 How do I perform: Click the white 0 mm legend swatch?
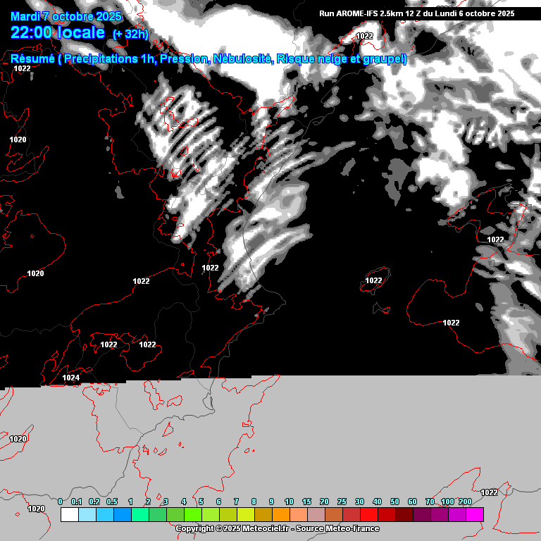pyautogui.click(x=70, y=515)
